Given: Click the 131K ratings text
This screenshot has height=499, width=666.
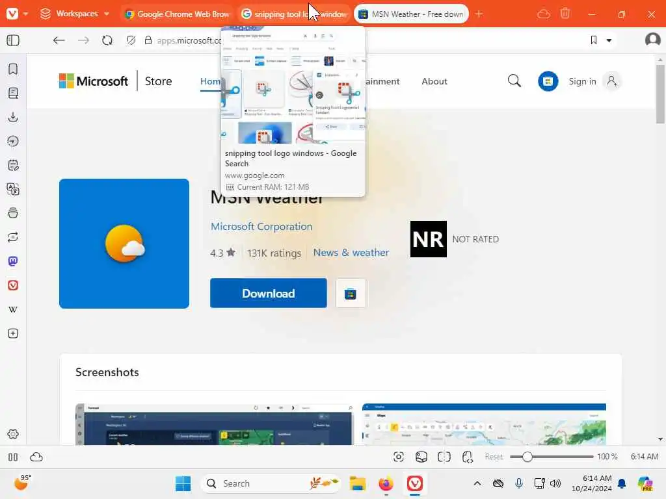Looking at the screenshot, I should (274, 253).
